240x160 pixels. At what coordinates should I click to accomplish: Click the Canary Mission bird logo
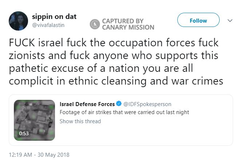[95, 24]
